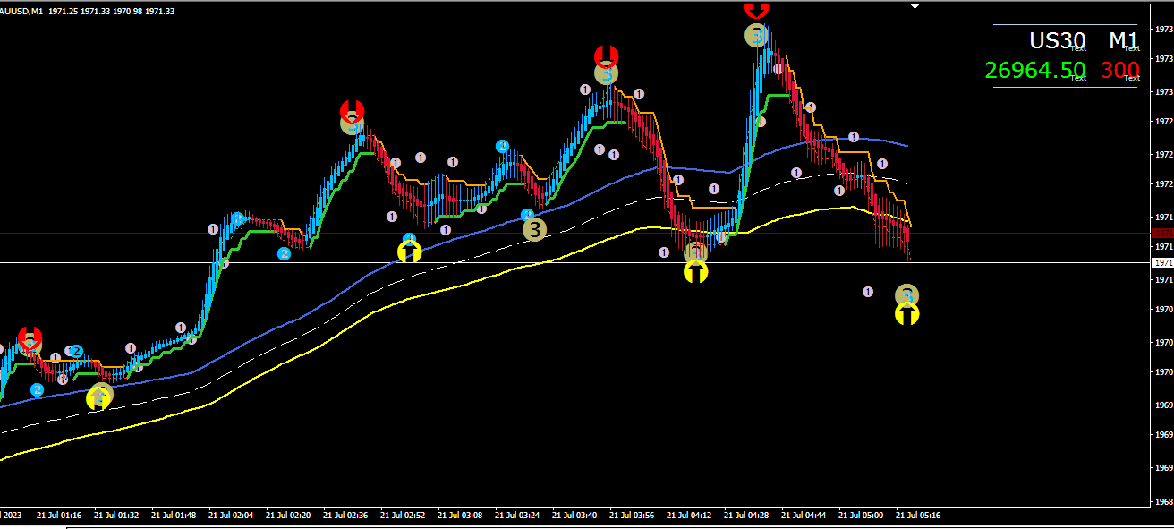Image resolution: width=1174 pixels, height=529 pixels.
Task: Select the olive 3 circle on the blue average line
Action: (x=534, y=230)
